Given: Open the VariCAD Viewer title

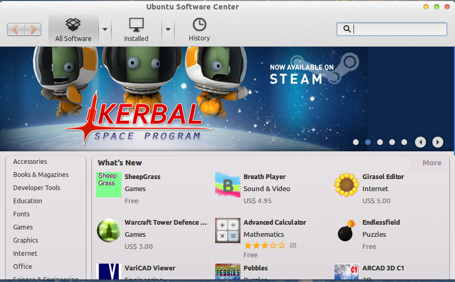Looking at the screenshot, I should tap(150, 268).
